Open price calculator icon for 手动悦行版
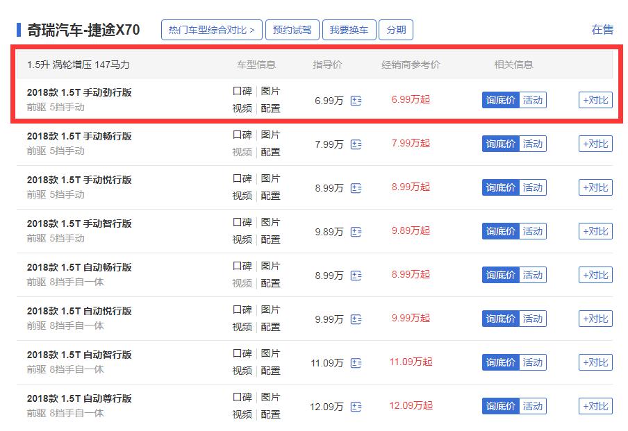This screenshot has width=628, height=431. (356, 187)
